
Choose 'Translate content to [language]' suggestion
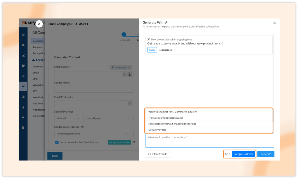[x=209, y=118]
